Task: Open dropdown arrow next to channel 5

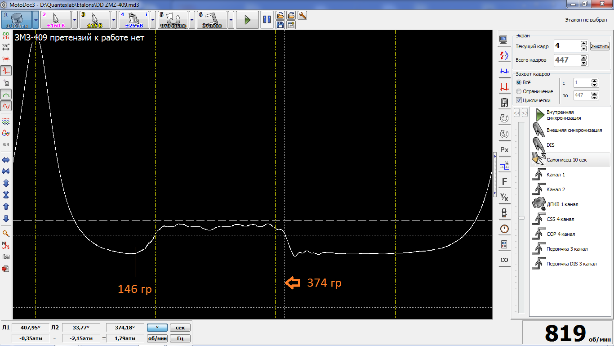Action: (192, 20)
